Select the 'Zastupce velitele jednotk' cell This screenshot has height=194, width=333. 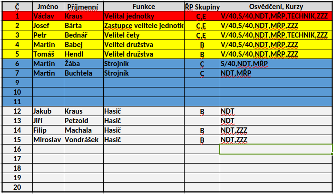(x=144, y=26)
